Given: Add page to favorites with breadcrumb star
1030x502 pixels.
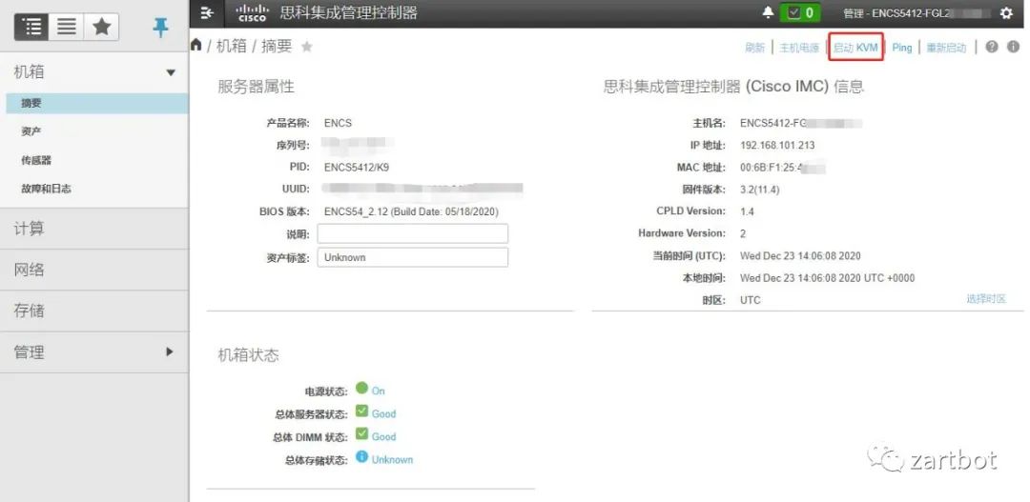Looking at the screenshot, I should pos(306,47).
